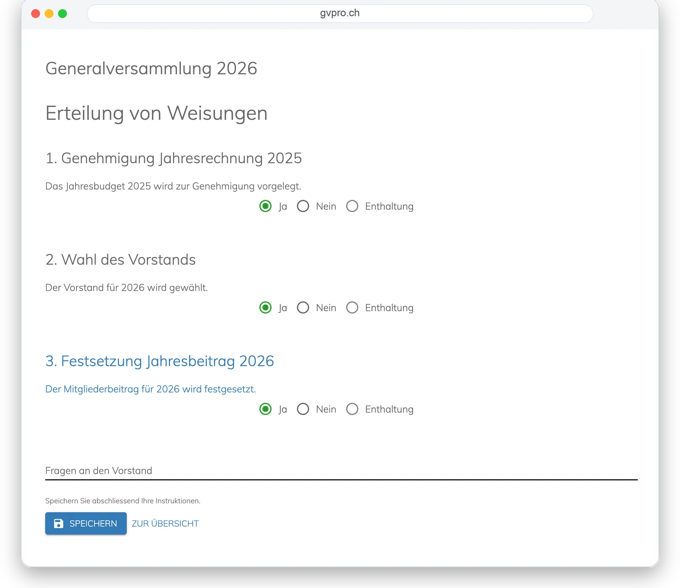Open the ZUR ÜBERSICHT link
This screenshot has height=588, width=680.
tap(165, 523)
